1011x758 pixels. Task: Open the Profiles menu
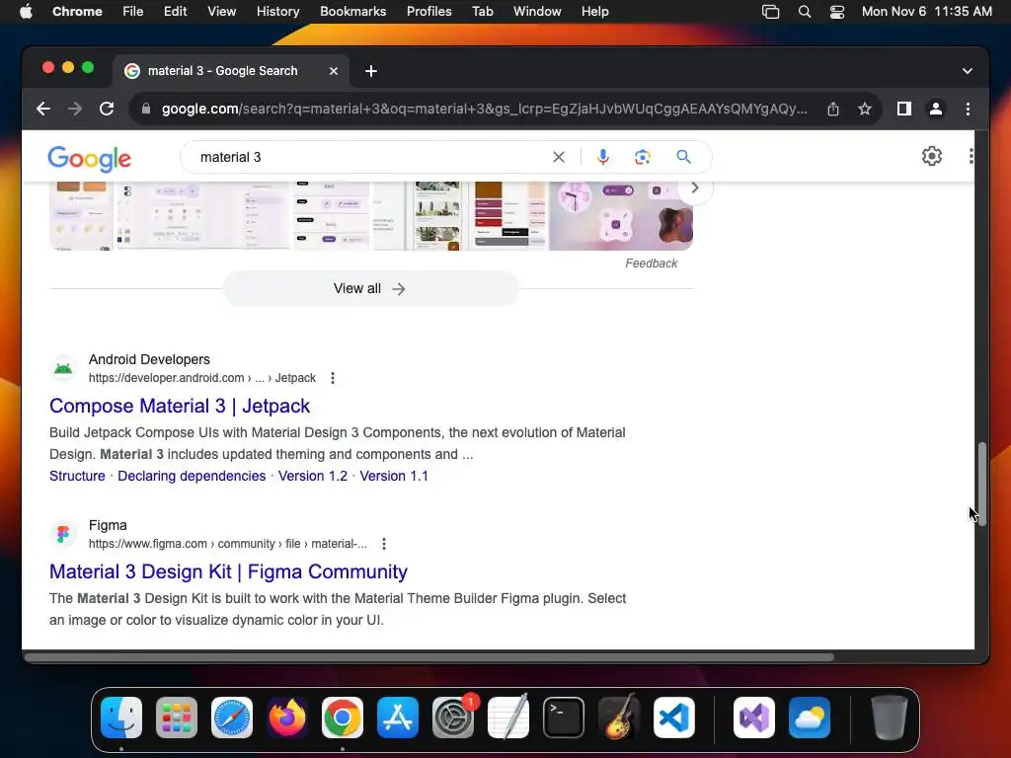428,12
